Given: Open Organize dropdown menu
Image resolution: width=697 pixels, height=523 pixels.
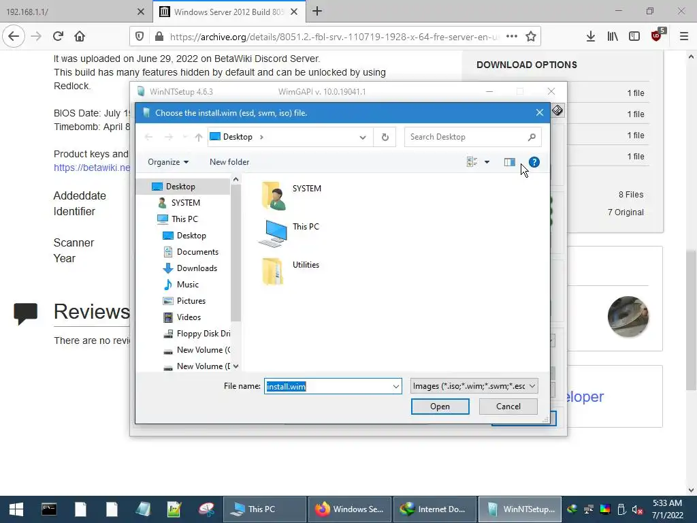Looking at the screenshot, I should pos(168,162).
